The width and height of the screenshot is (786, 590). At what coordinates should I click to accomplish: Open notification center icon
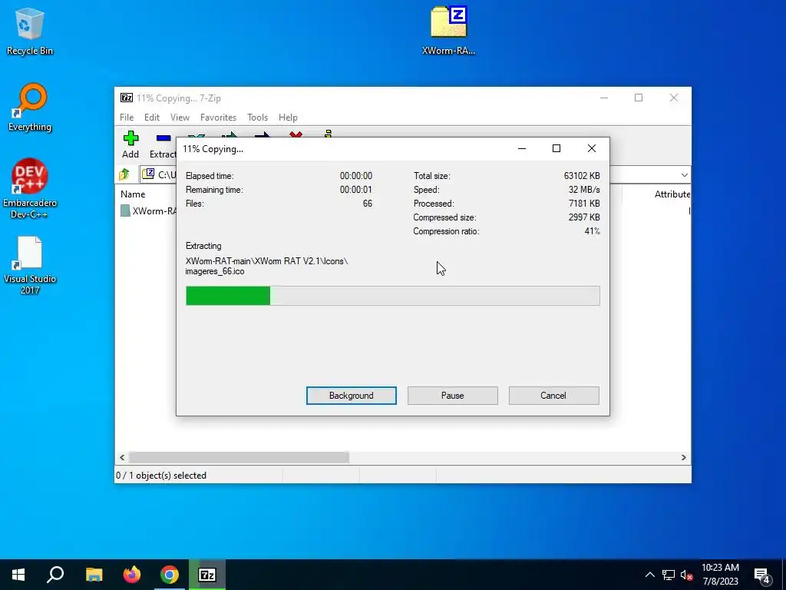click(x=762, y=575)
